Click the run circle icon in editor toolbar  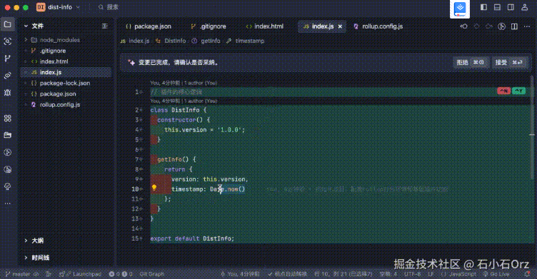pyautogui.click(x=502, y=26)
